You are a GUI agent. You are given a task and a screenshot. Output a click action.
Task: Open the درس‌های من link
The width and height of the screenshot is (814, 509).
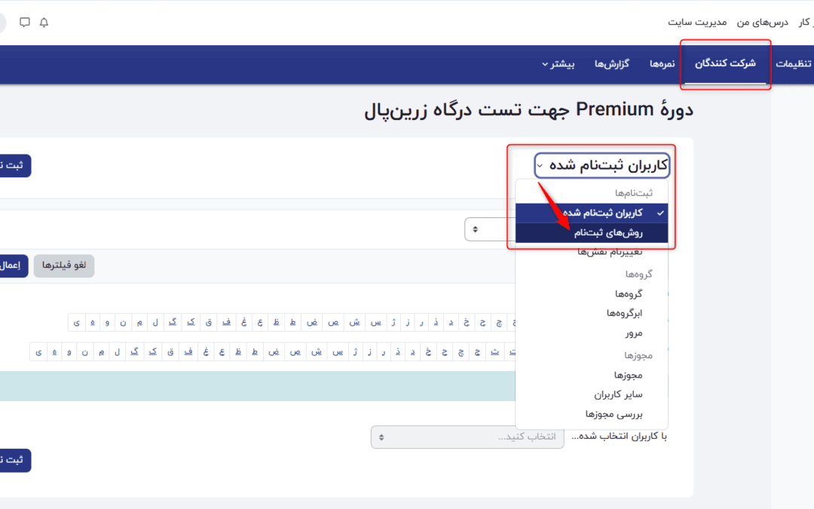(x=762, y=22)
